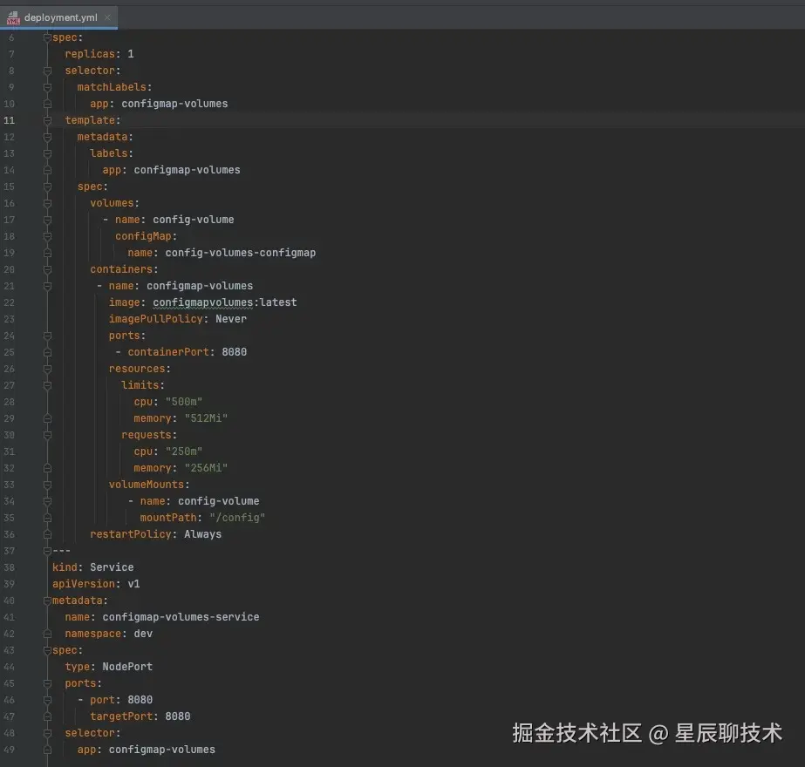Click 'name: configmap-volumes' container name on line 21
Image resolution: width=805 pixels, height=767 pixels.
click(x=181, y=286)
